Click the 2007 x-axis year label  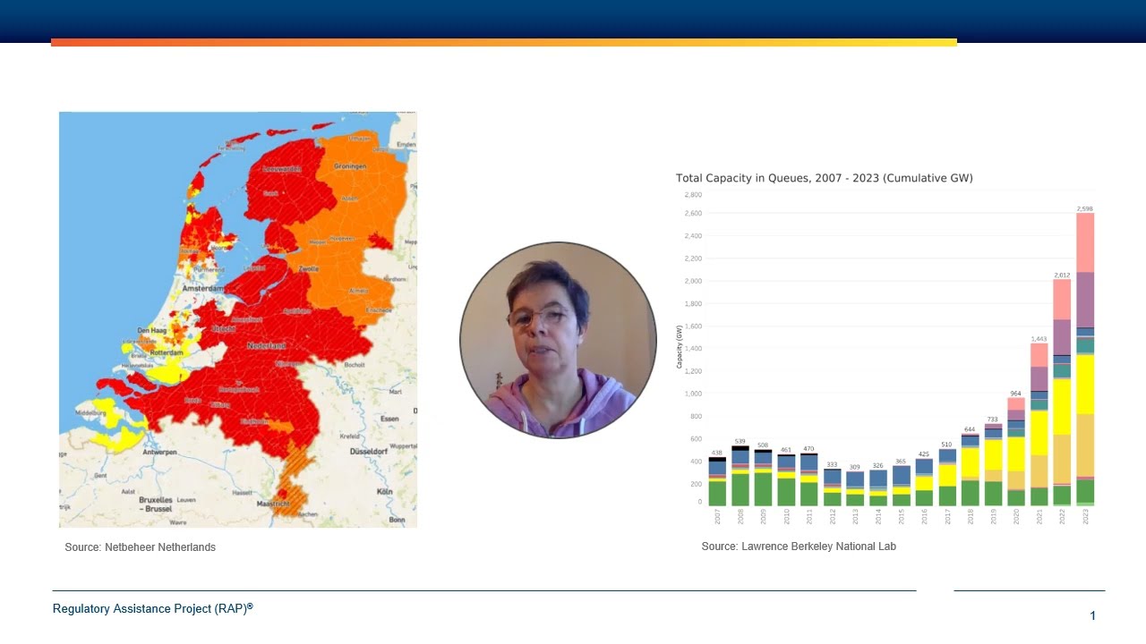coord(718,517)
